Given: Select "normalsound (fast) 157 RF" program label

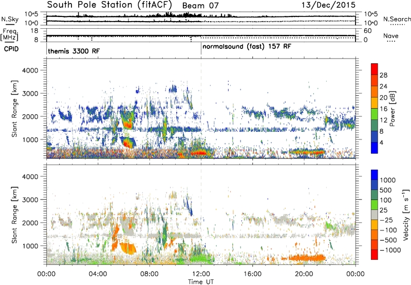Looking at the screenshot, I should pos(247,47).
